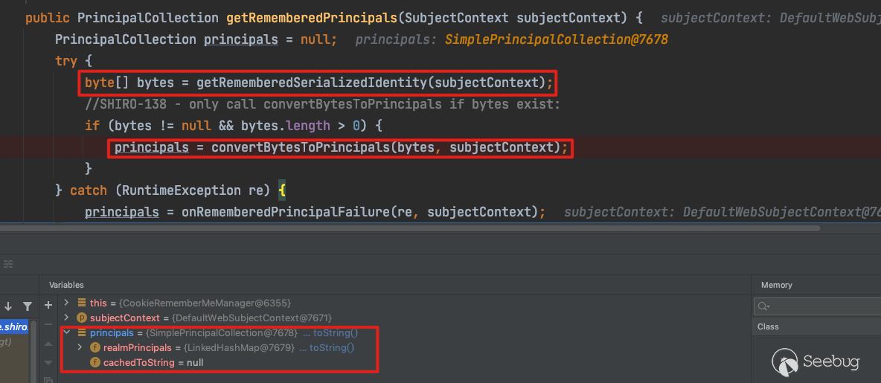Add a new watch with plus icon
Viewport: 881px width, 383px height.
[x=49, y=305]
